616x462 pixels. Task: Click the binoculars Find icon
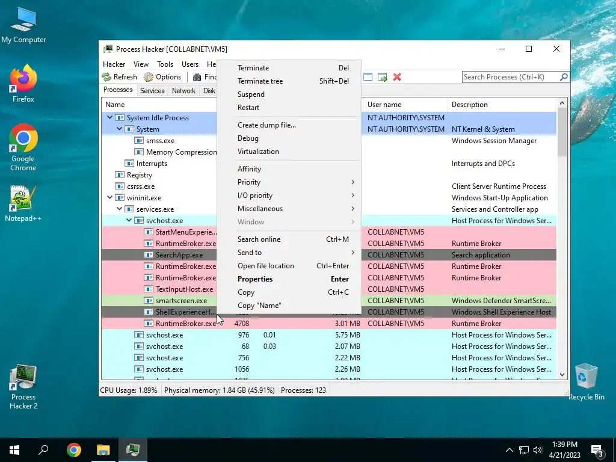click(197, 77)
